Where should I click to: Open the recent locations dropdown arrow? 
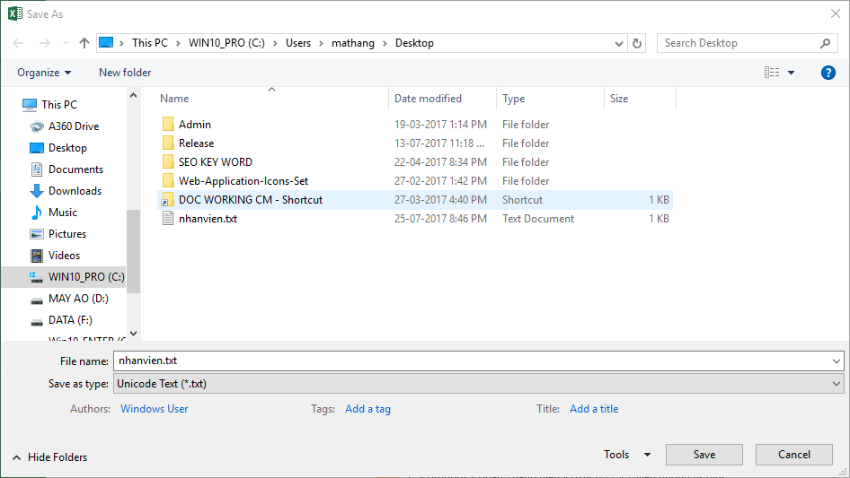(66, 43)
